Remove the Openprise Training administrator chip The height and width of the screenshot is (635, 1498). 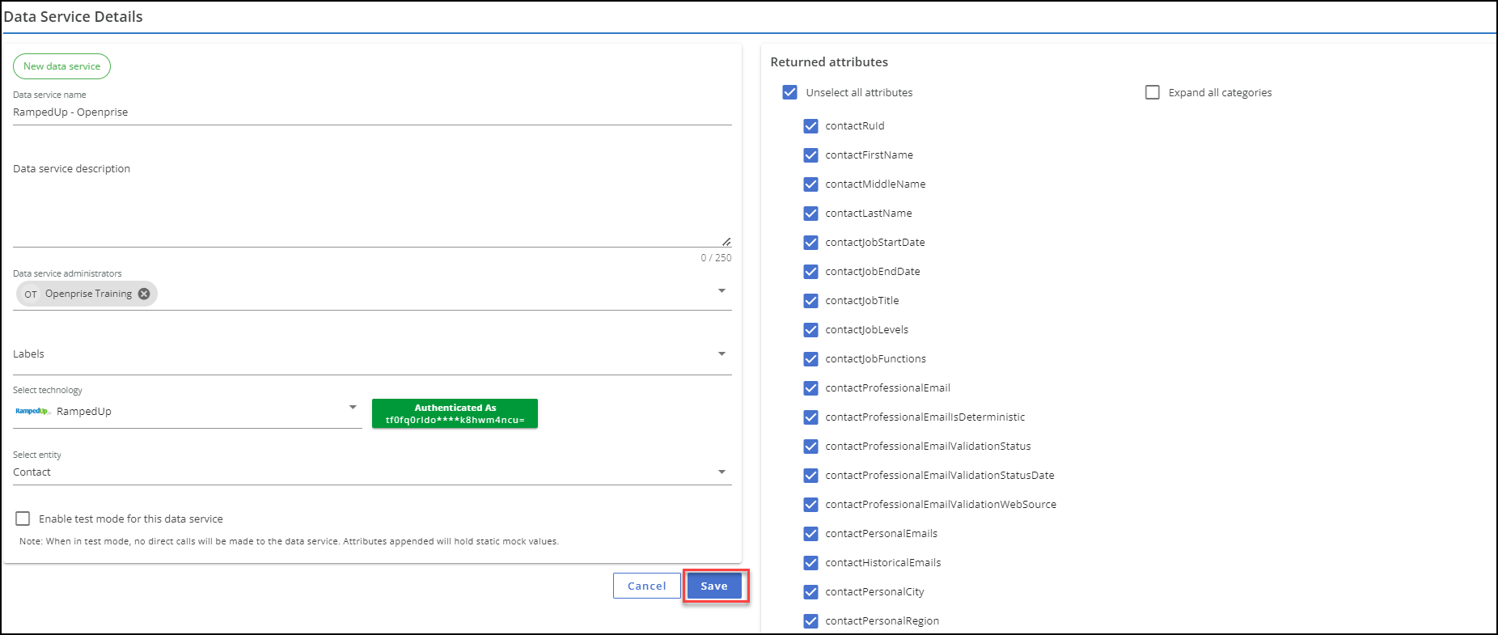144,294
